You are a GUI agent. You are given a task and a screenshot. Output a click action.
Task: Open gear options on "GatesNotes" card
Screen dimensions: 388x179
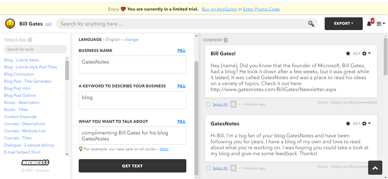366,123
